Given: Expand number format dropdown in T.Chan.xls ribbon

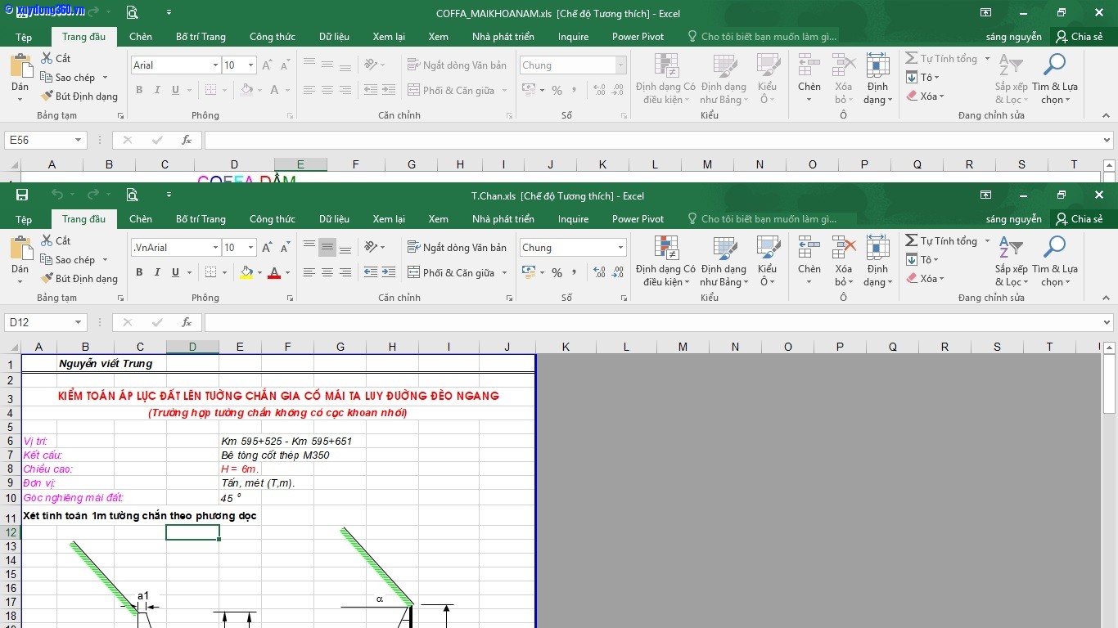Looking at the screenshot, I should 621,248.
